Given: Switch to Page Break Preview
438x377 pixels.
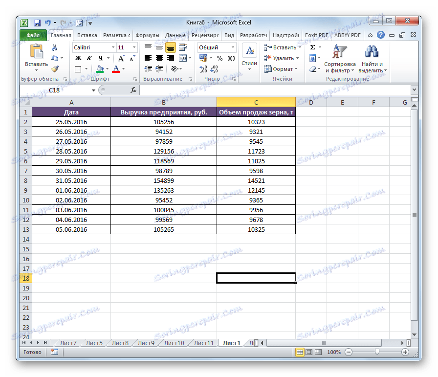Looking at the screenshot, I should (318, 352).
